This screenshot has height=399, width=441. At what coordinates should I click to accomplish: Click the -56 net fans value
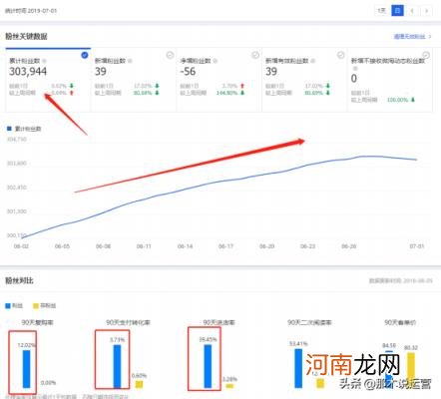point(188,72)
